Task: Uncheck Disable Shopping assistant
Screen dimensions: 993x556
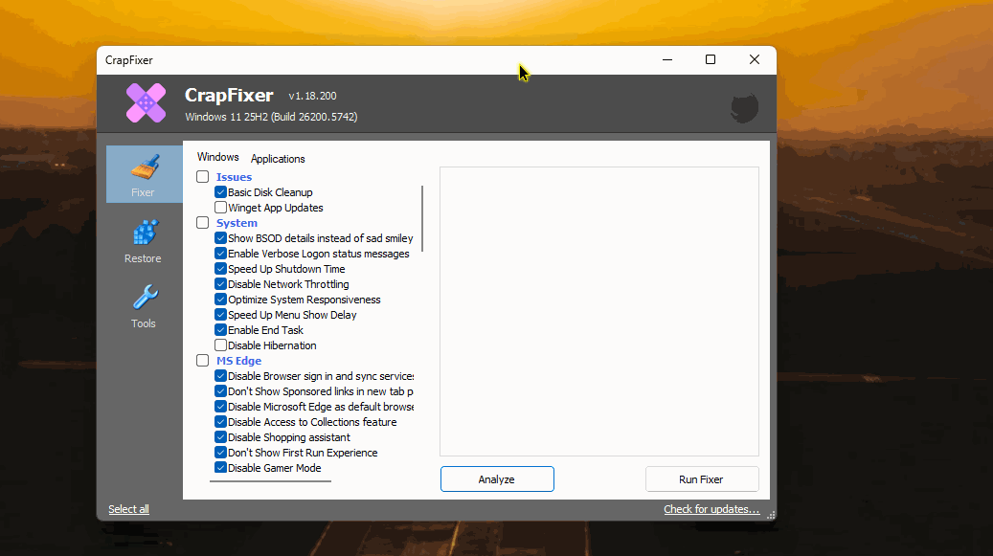Action: pos(220,437)
